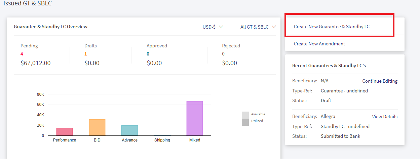Viewport: 420px width, 163px height.
Task: Open View Details for Allegra beneficiary
Action: click(385, 117)
